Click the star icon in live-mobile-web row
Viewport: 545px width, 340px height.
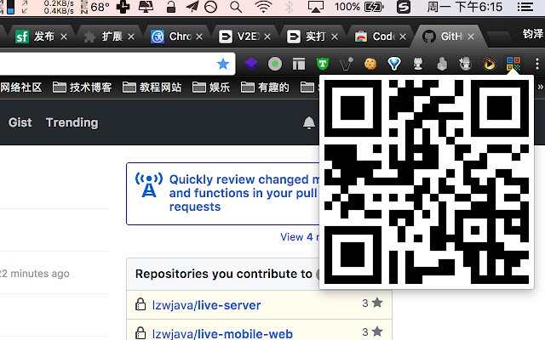point(377,331)
